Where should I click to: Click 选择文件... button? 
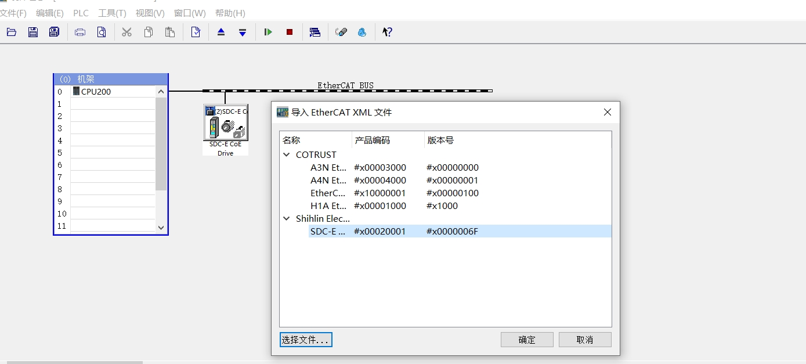[x=306, y=340]
